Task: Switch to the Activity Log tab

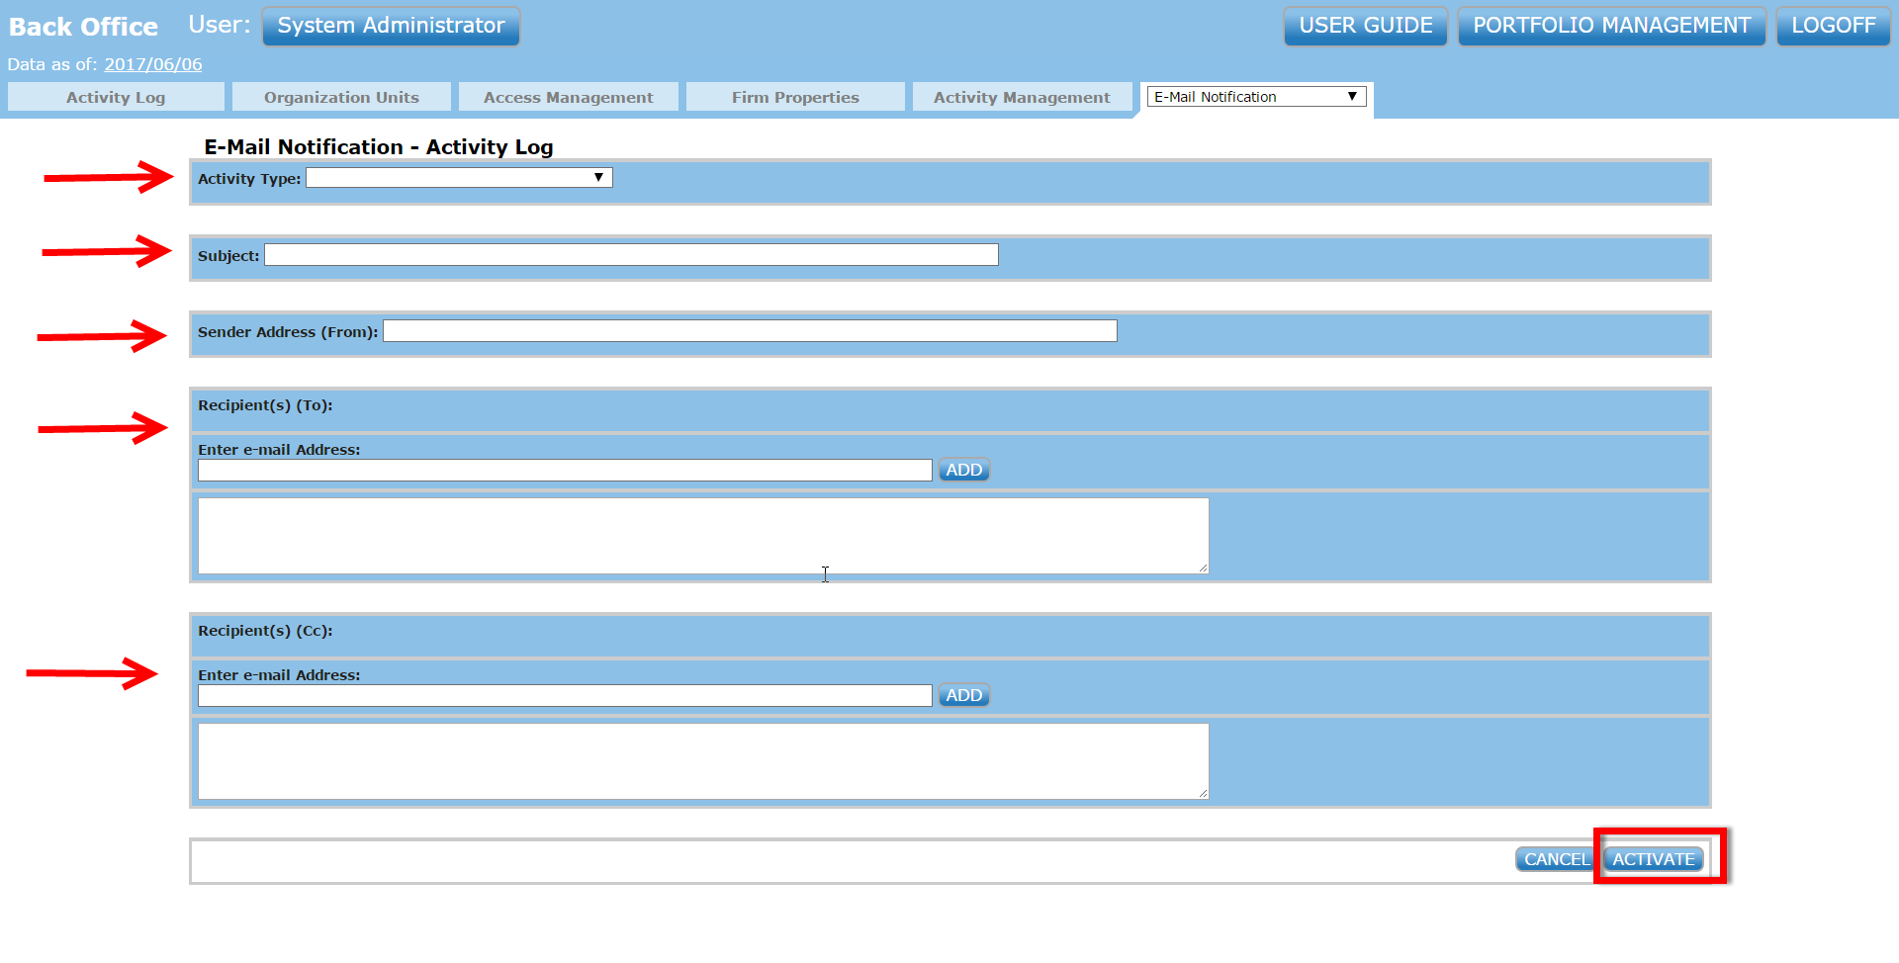Action: (x=116, y=97)
